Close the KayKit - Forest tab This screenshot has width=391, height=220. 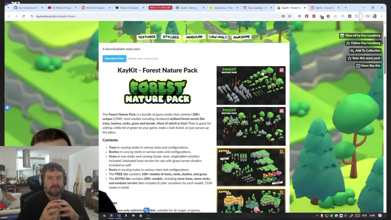click(x=305, y=8)
